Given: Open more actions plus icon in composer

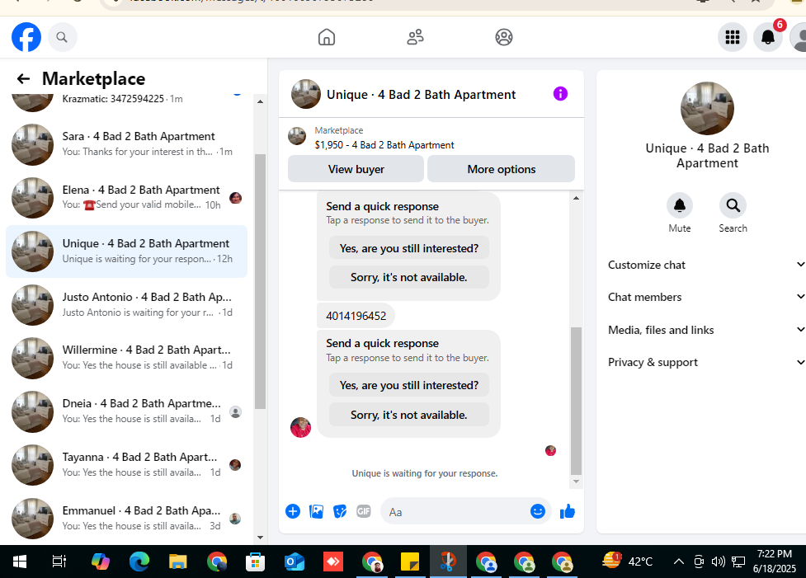Looking at the screenshot, I should (x=293, y=511).
